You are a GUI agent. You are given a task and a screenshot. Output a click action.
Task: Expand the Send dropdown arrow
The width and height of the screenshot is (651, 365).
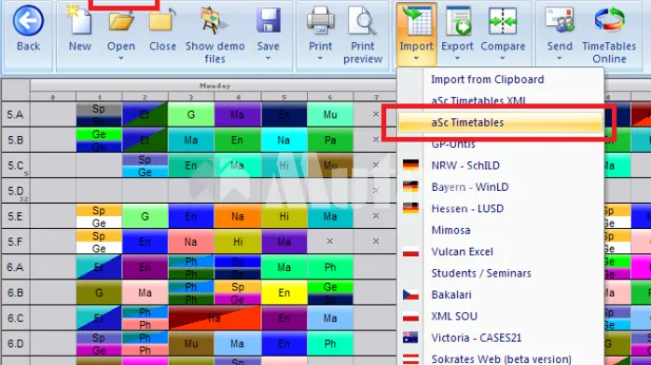pyautogui.click(x=560, y=59)
